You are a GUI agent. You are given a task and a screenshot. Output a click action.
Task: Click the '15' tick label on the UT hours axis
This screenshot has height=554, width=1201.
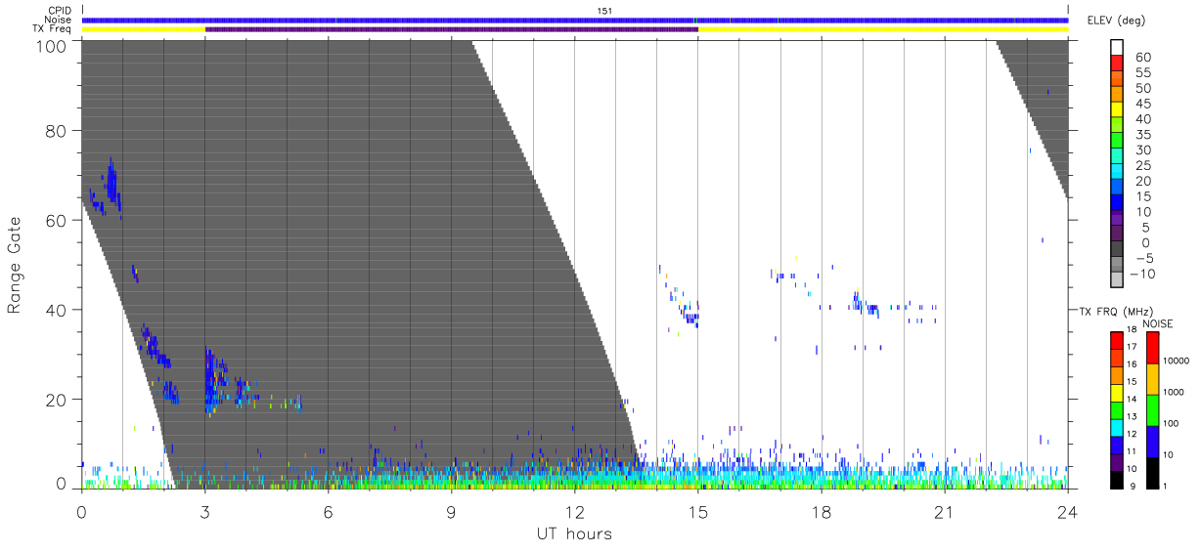698,513
